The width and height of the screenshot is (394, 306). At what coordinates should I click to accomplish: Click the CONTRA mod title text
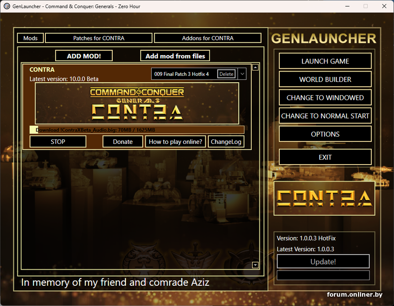(x=42, y=69)
